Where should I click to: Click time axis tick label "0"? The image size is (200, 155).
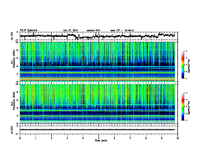[20, 138]
